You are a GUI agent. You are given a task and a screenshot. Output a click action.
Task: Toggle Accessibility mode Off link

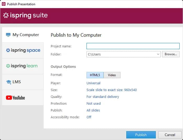coord(89,117)
